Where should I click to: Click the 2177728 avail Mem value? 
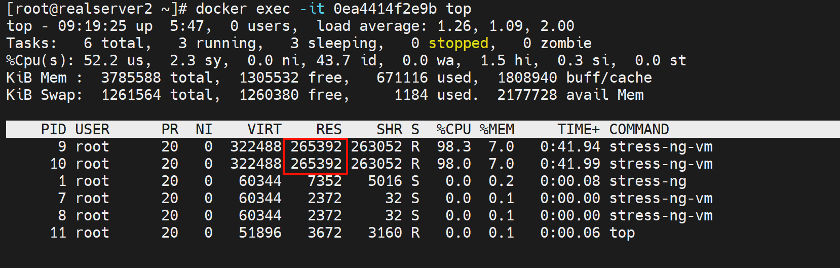527,95
